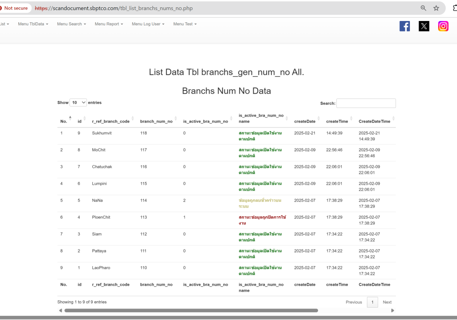Open the Instagram icon link
This screenshot has width=457, height=320.
click(443, 26)
